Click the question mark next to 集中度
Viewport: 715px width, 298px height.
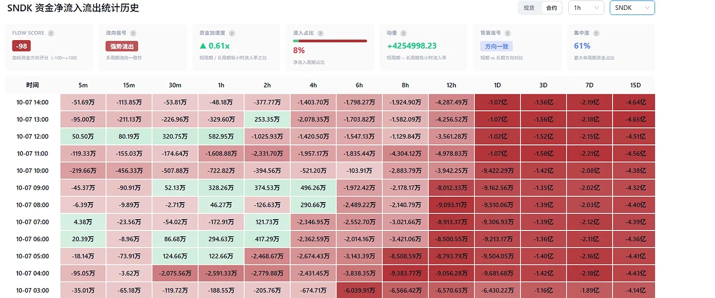coord(596,33)
